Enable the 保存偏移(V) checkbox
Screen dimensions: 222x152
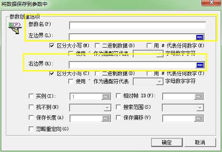tap(118, 117)
